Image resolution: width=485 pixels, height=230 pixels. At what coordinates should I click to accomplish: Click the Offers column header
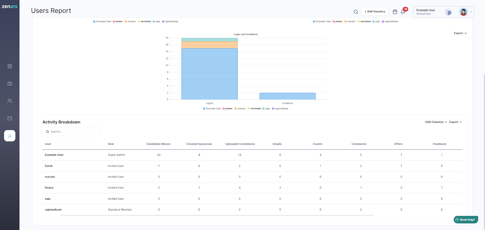[398, 144]
